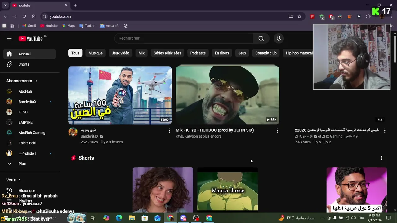397x223 pixels.
Task: Go to the browser home page
Action: point(33,16)
